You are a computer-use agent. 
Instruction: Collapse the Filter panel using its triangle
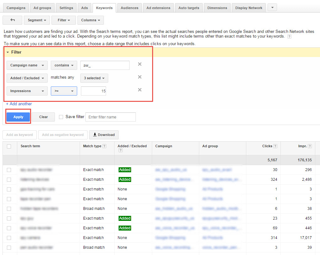pyautogui.click(x=8, y=52)
